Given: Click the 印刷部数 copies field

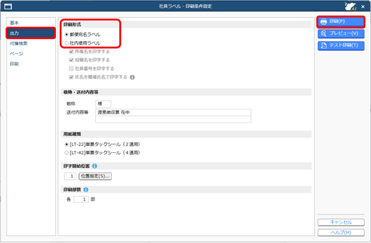Looking at the screenshot, I should click(x=81, y=199).
